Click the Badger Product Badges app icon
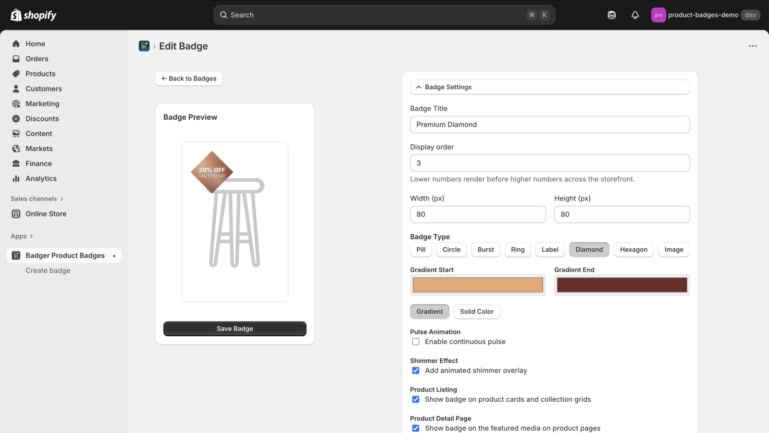This screenshot has height=433, width=769. click(x=15, y=255)
